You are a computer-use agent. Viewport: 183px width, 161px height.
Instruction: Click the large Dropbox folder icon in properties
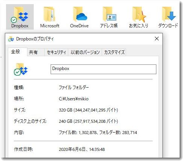click(21, 69)
